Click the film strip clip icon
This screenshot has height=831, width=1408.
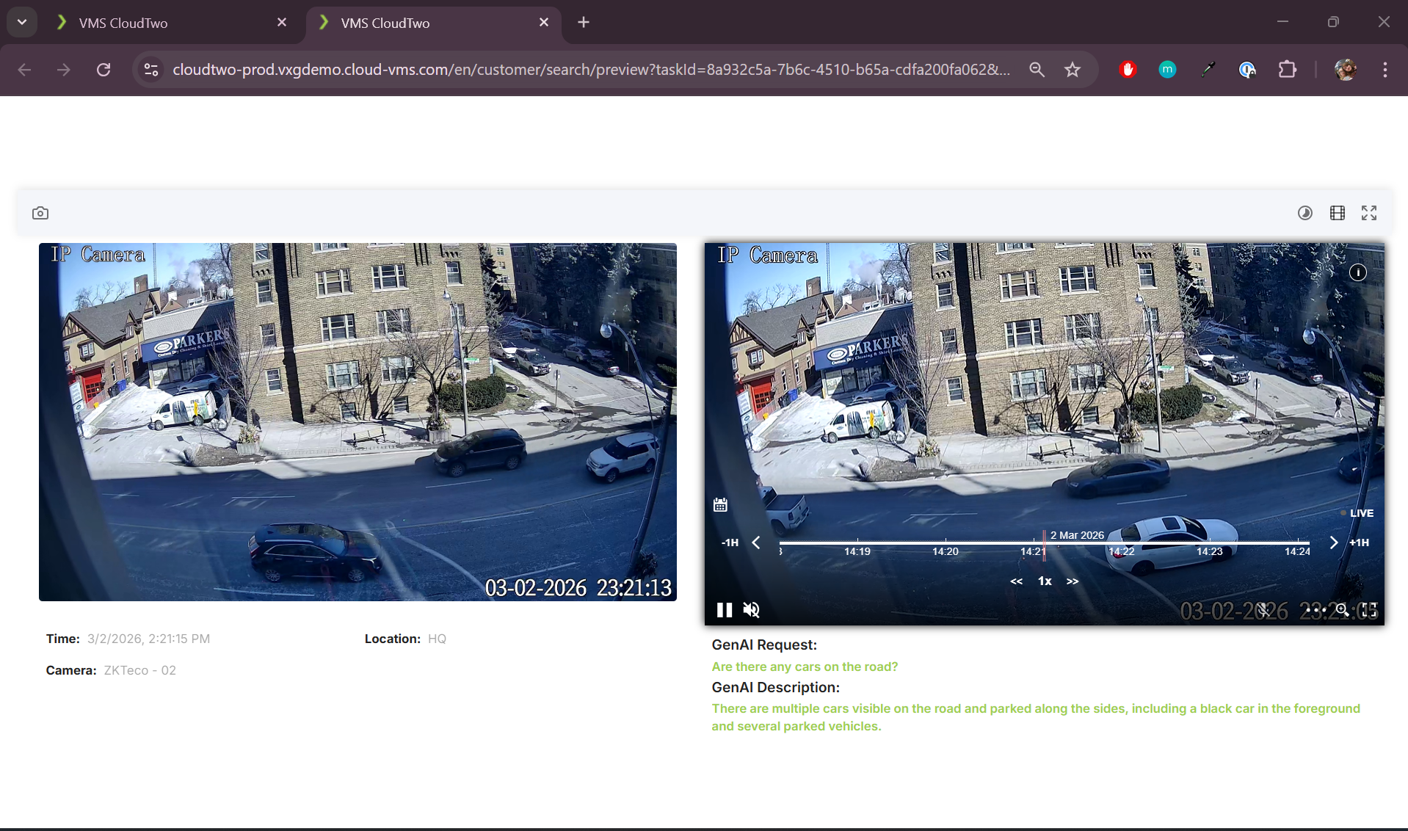coord(1337,213)
